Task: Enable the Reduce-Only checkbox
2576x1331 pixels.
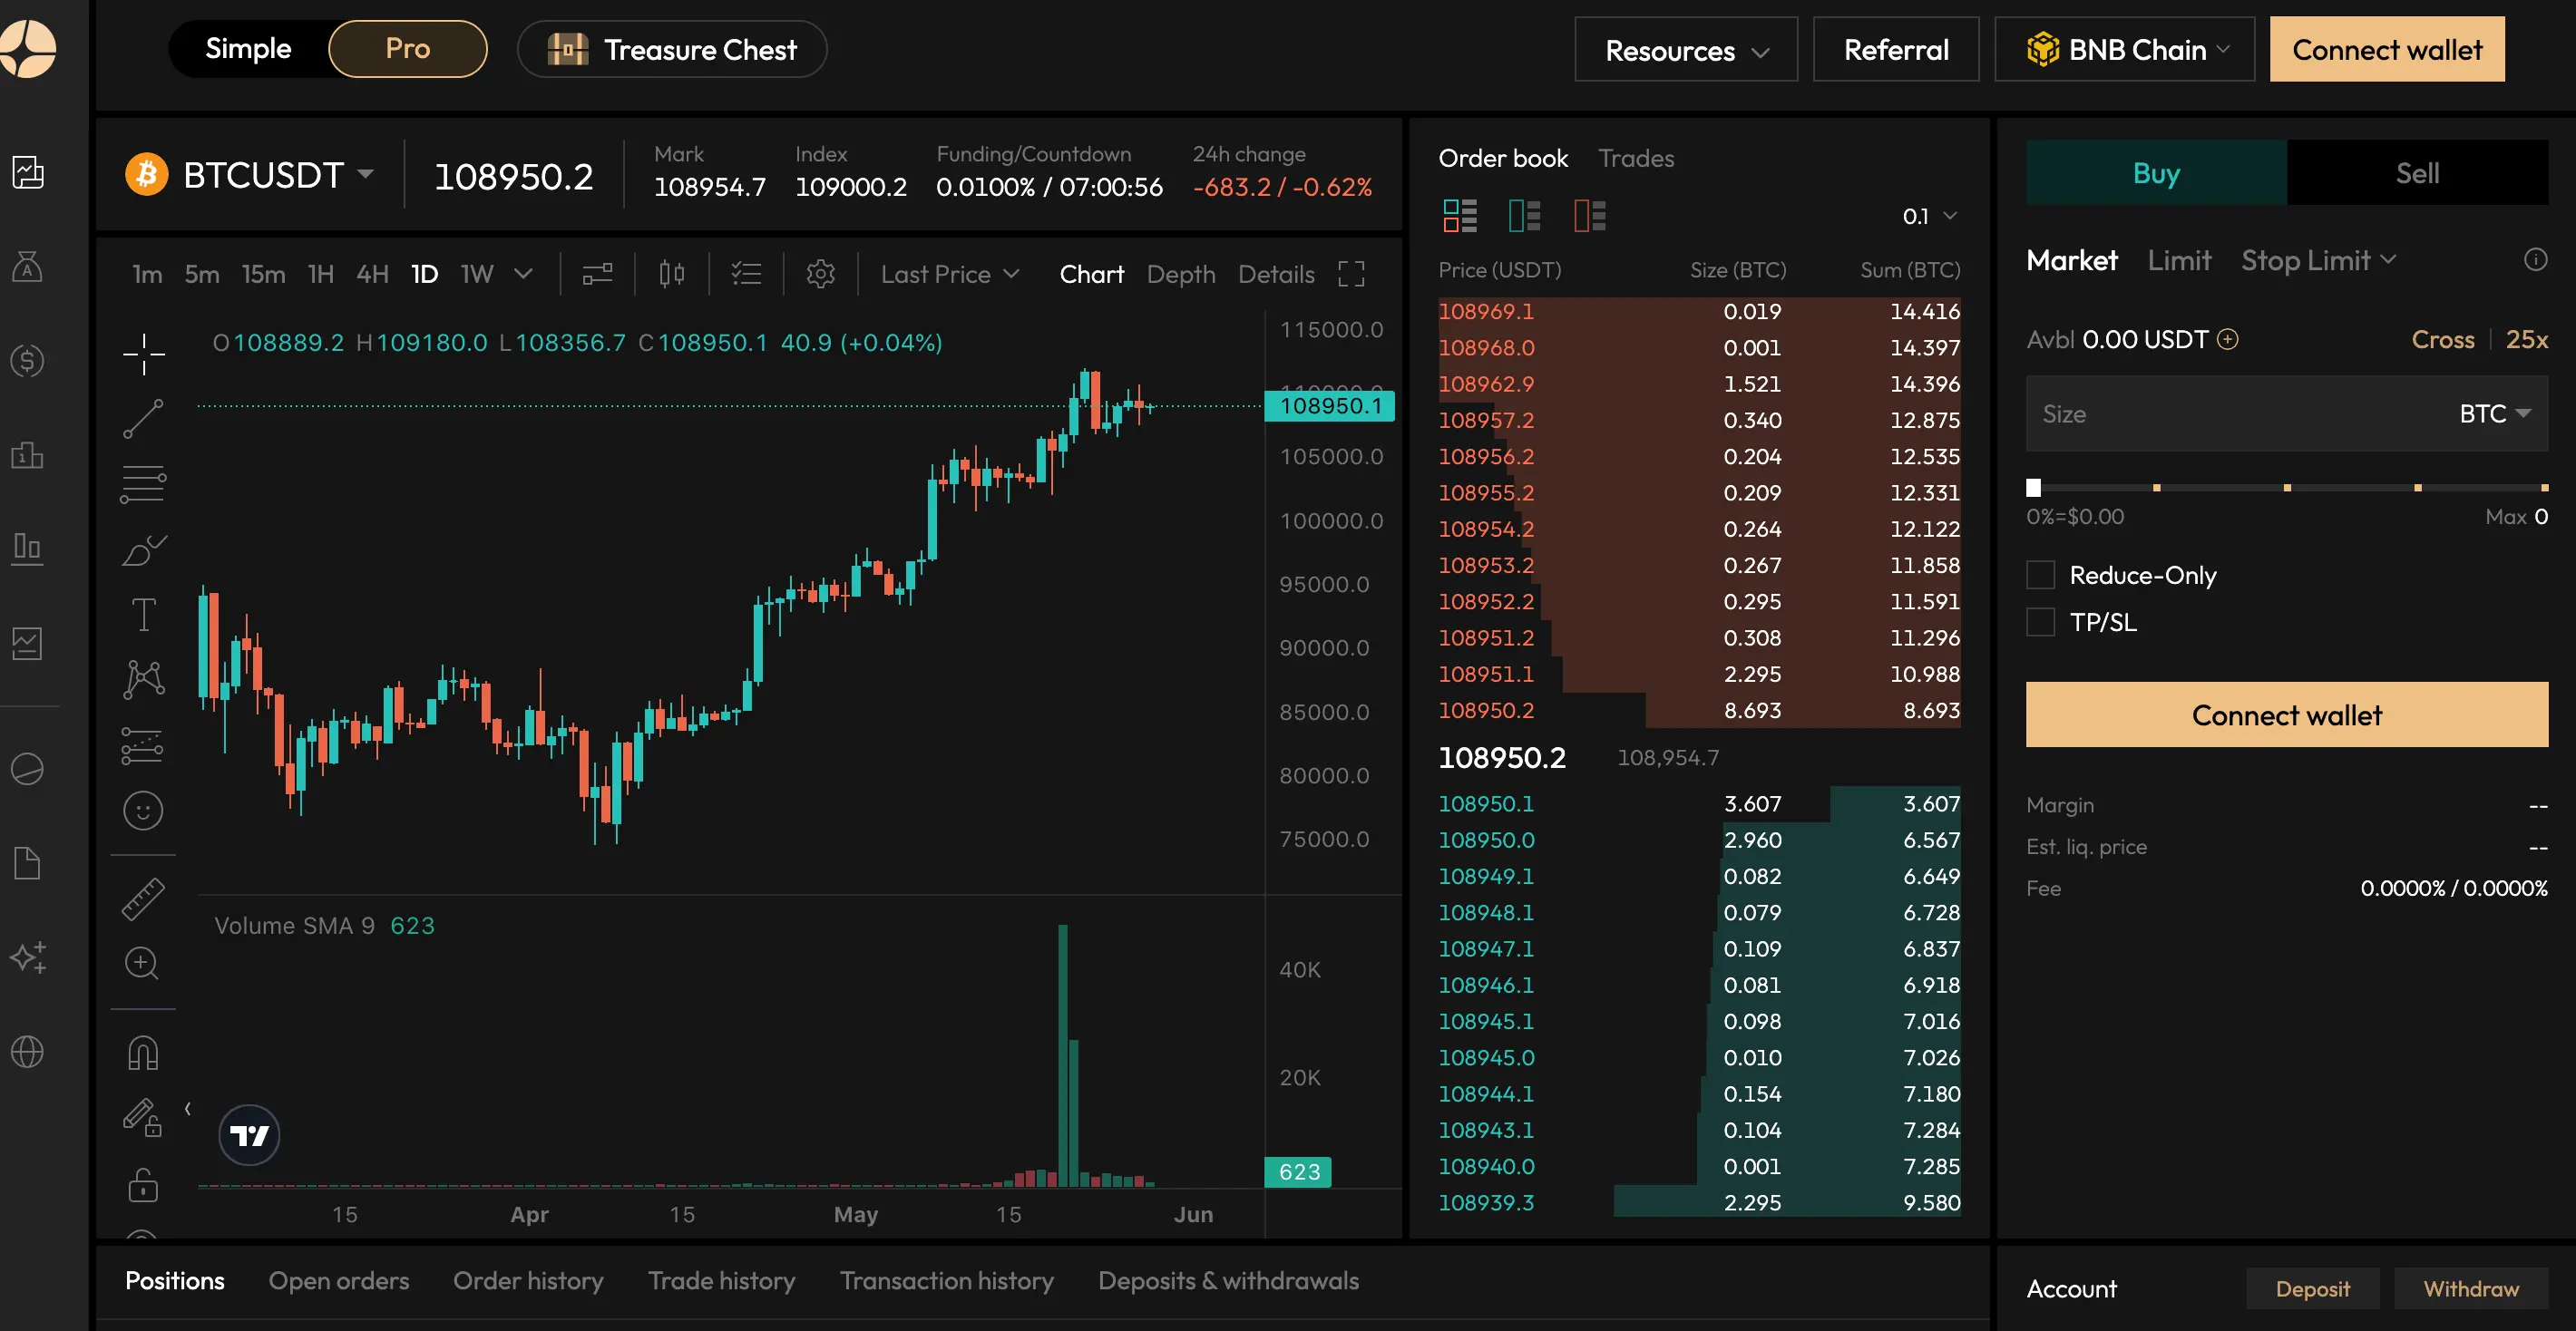Action: (x=2040, y=576)
